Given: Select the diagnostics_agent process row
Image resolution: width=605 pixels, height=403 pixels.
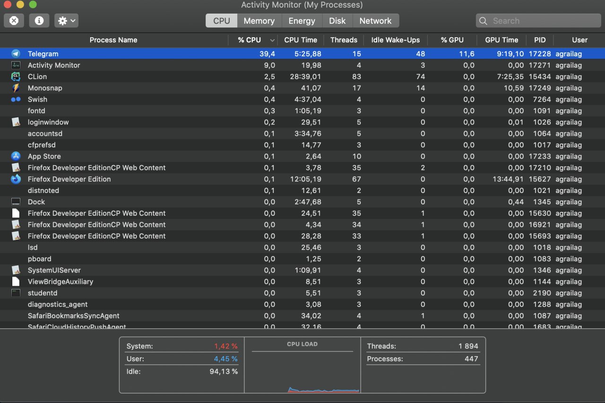Looking at the screenshot, I should click(302, 304).
